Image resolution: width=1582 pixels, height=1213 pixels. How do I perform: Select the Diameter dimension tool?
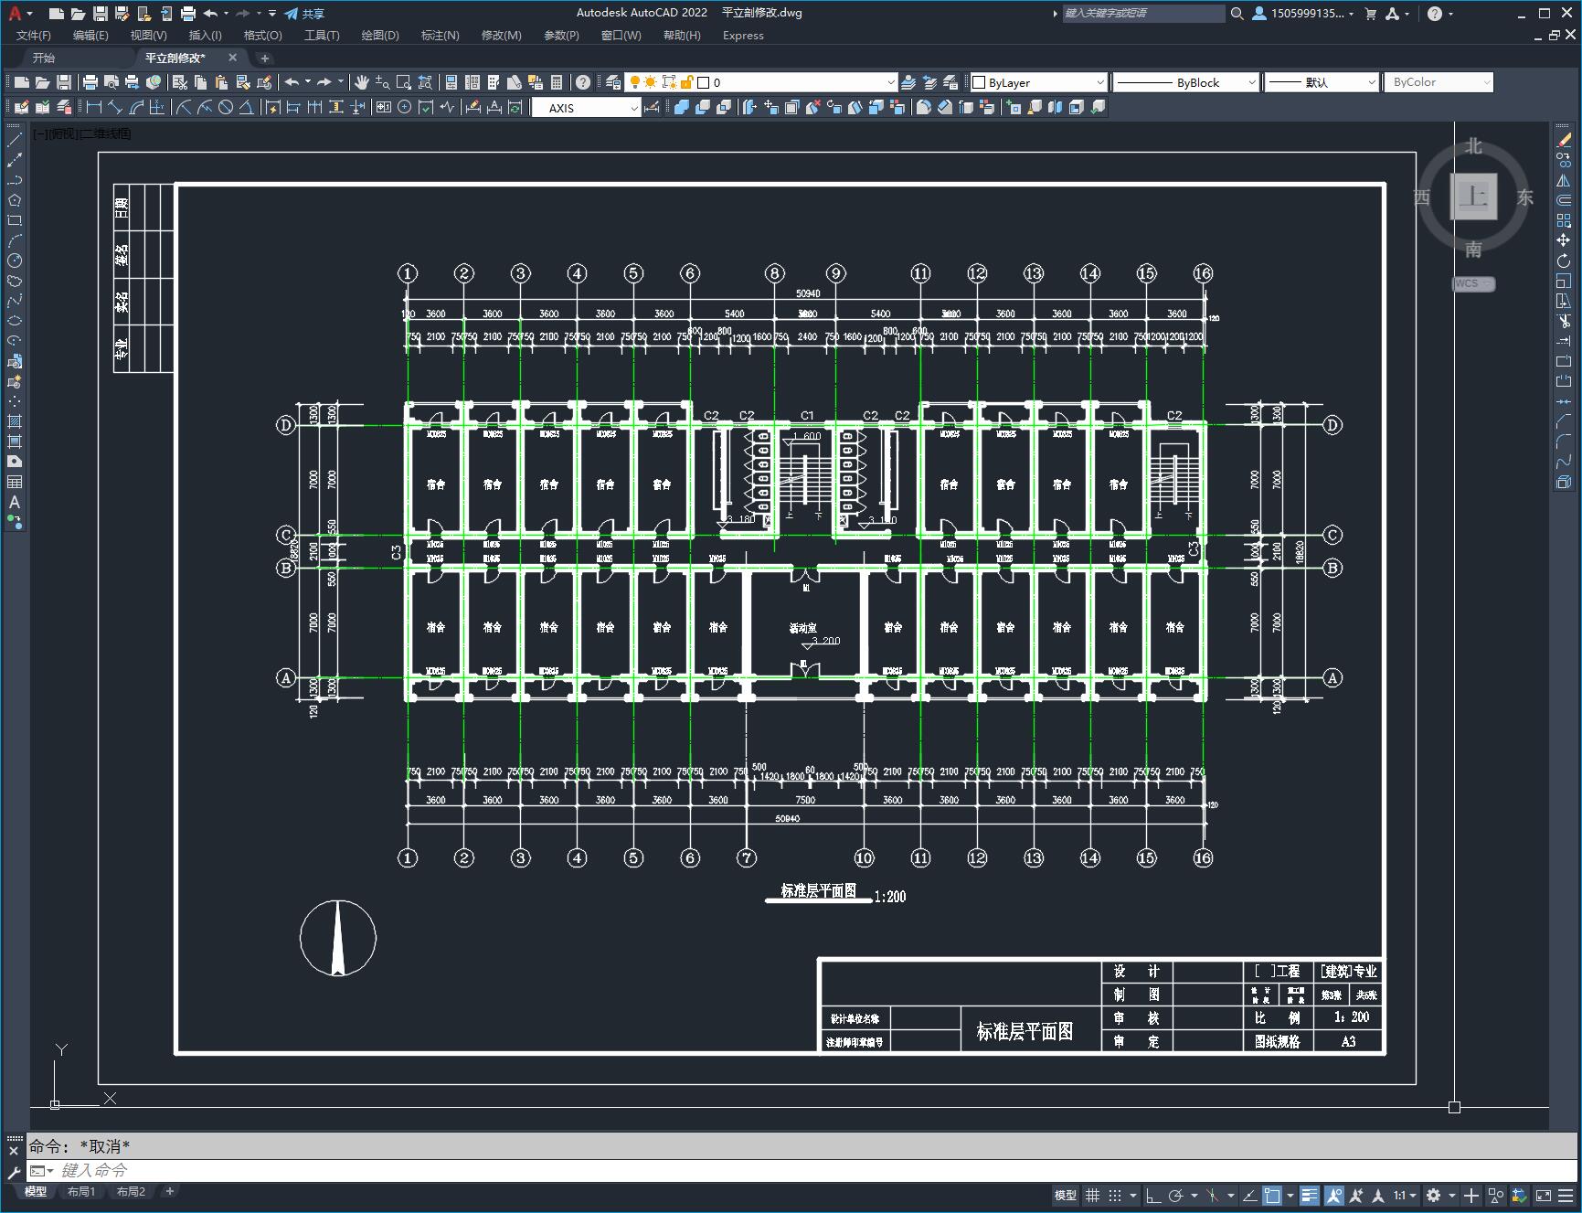point(225,108)
